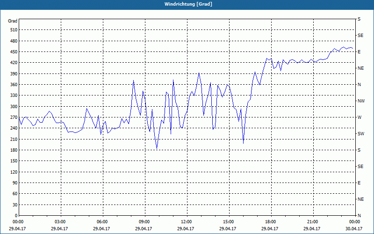Click the 0 label on the left axis
The image size is (374, 234).
click(x=16, y=216)
